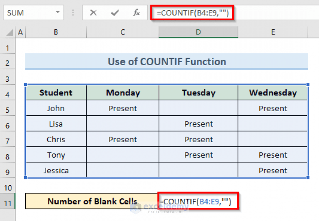
Task: Select Lisa's Tuesday 'Present' cell
Action: (x=199, y=124)
